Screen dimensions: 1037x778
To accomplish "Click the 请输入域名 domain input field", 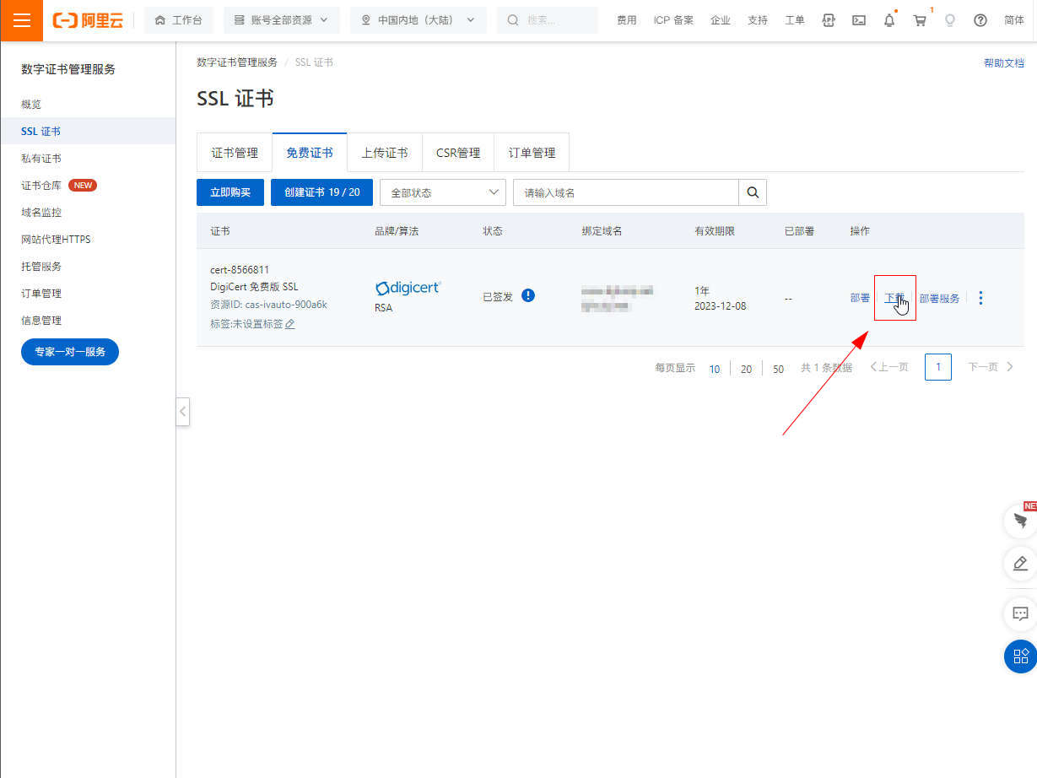I will click(625, 192).
